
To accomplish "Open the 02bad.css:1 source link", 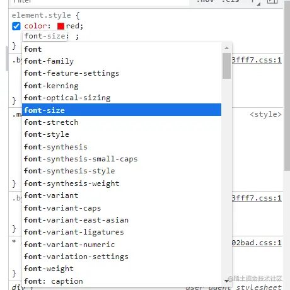I will (x=257, y=243).
